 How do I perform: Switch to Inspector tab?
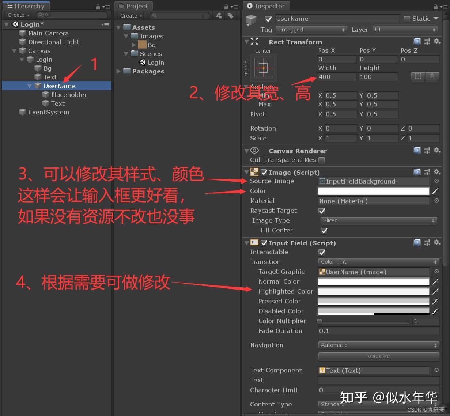[266, 6]
